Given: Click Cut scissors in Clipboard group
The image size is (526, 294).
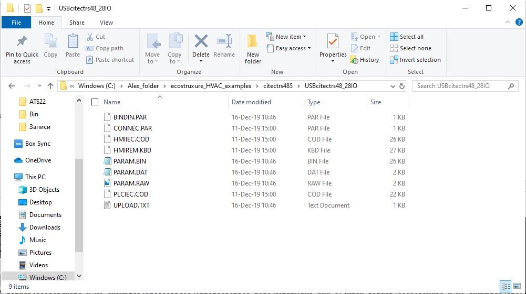Looking at the screenshot, I should (90, 37).
